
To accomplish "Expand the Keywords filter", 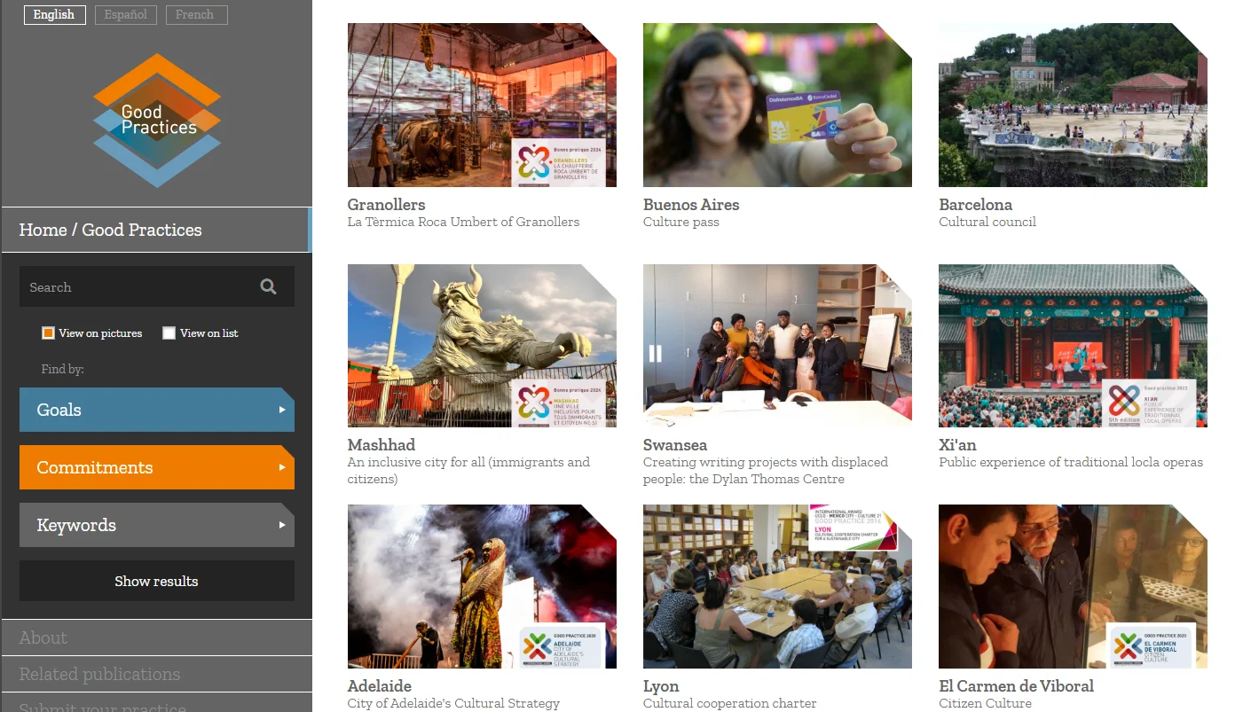I will (156, 525).
